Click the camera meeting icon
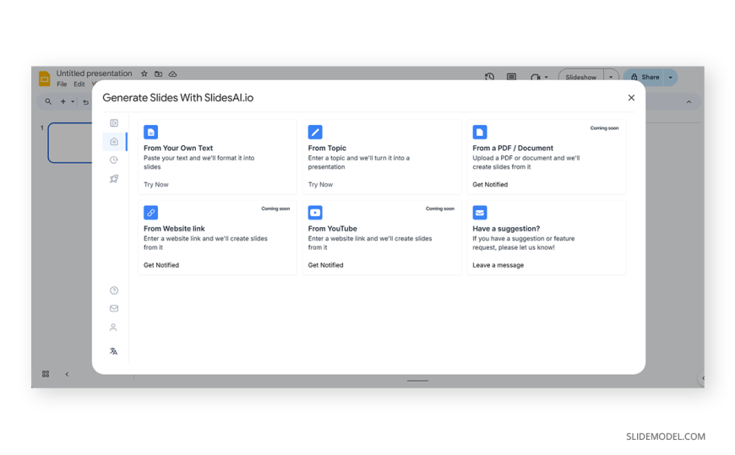 (x=536, y=78)
